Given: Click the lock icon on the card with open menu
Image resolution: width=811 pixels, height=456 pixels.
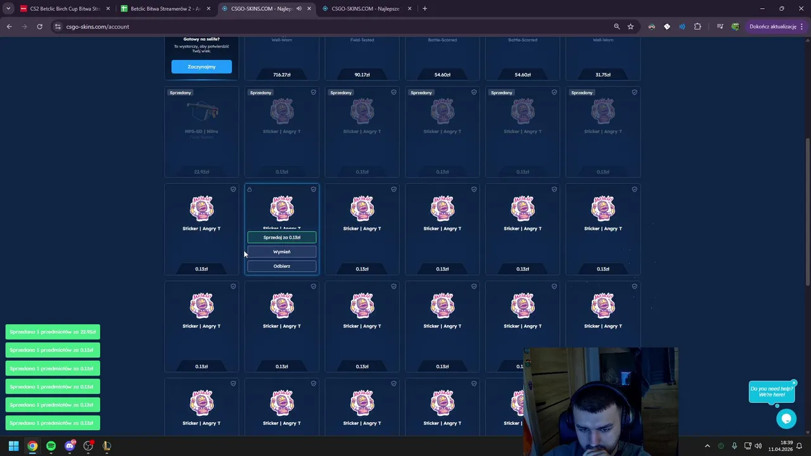Looking at the screenshot, I should click(x=250, y=189).
